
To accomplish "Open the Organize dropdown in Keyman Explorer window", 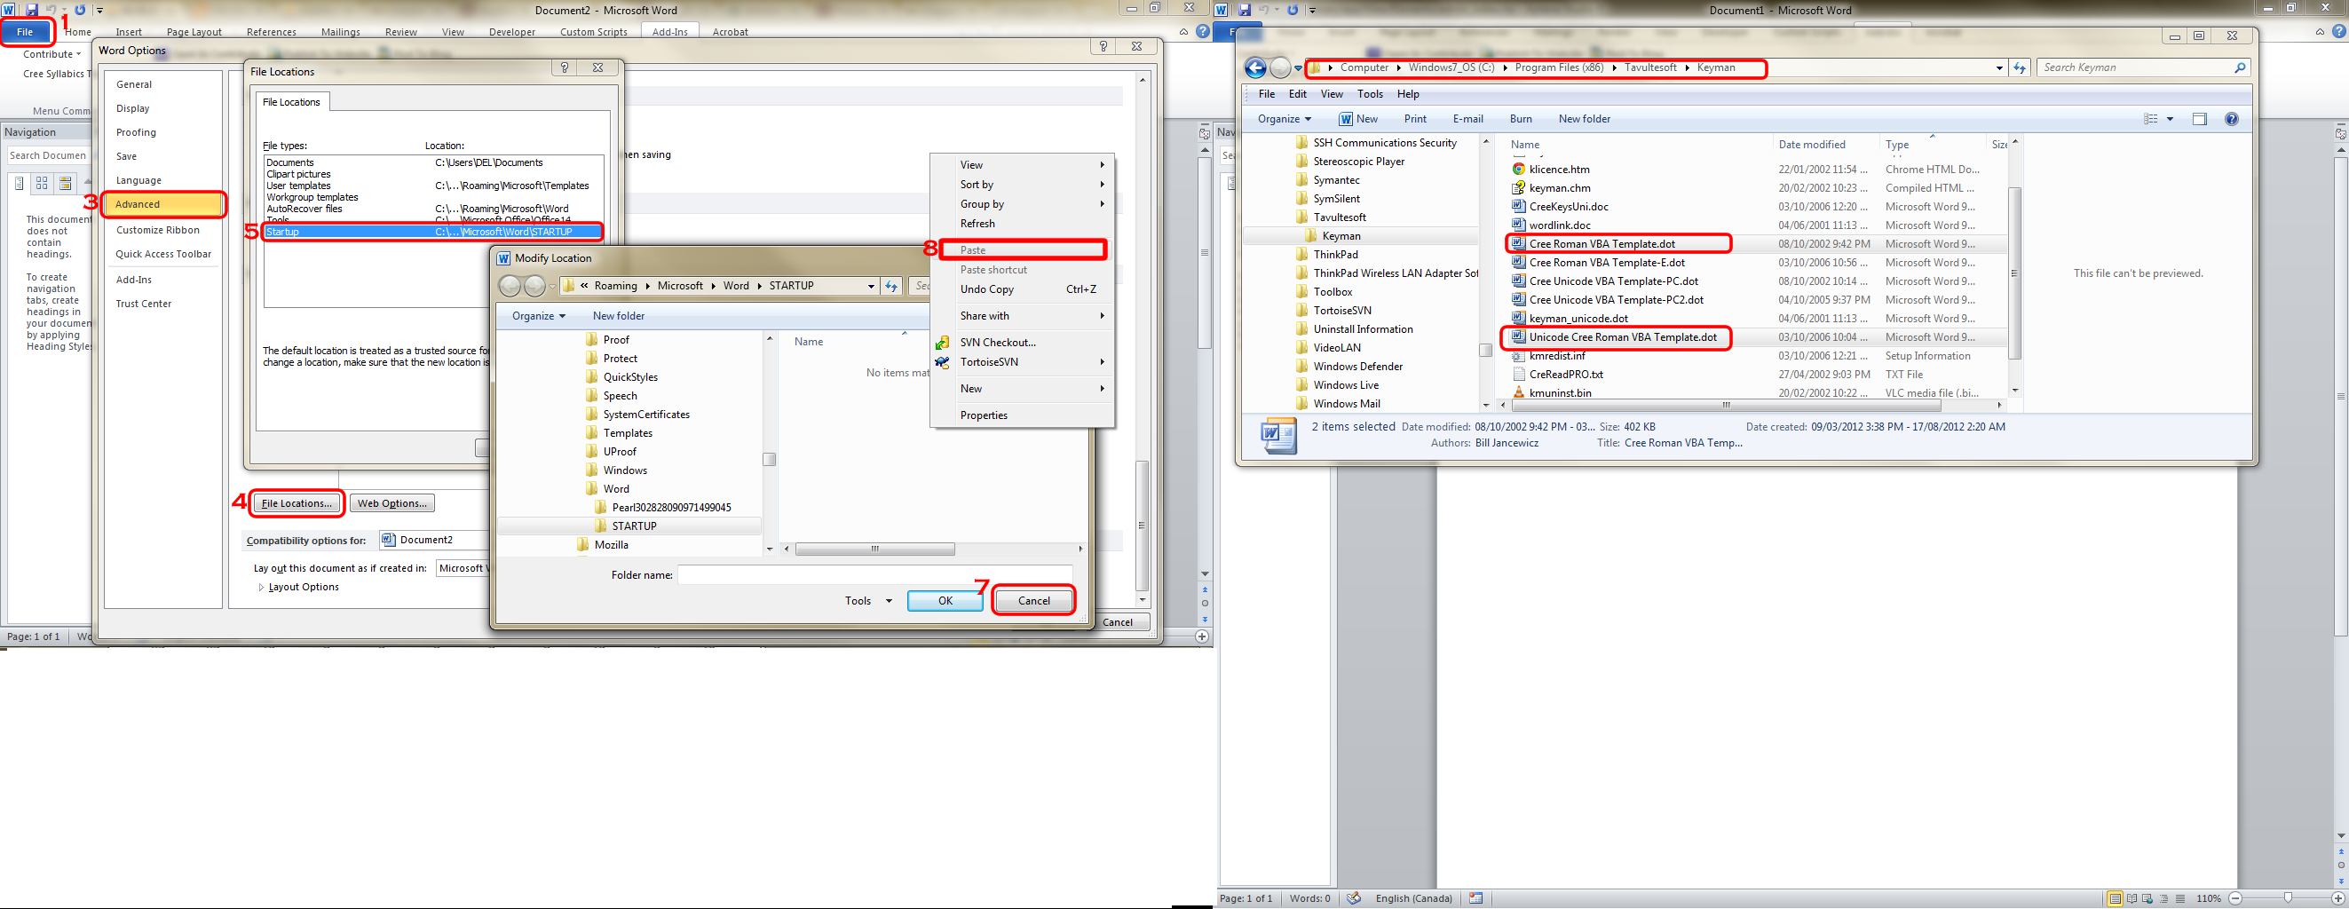I will point(1284,120).
